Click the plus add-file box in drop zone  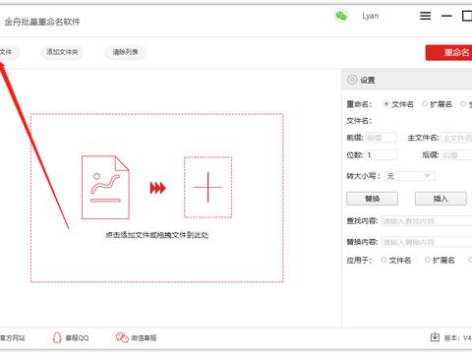207,187
